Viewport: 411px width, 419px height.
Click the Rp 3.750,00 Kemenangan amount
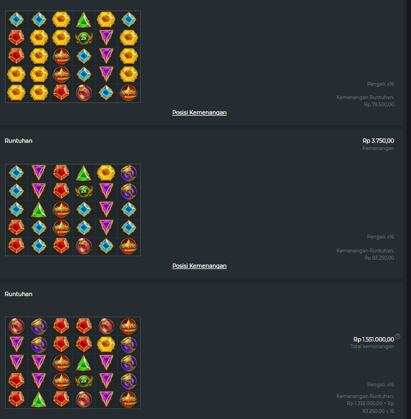(378, 141)
